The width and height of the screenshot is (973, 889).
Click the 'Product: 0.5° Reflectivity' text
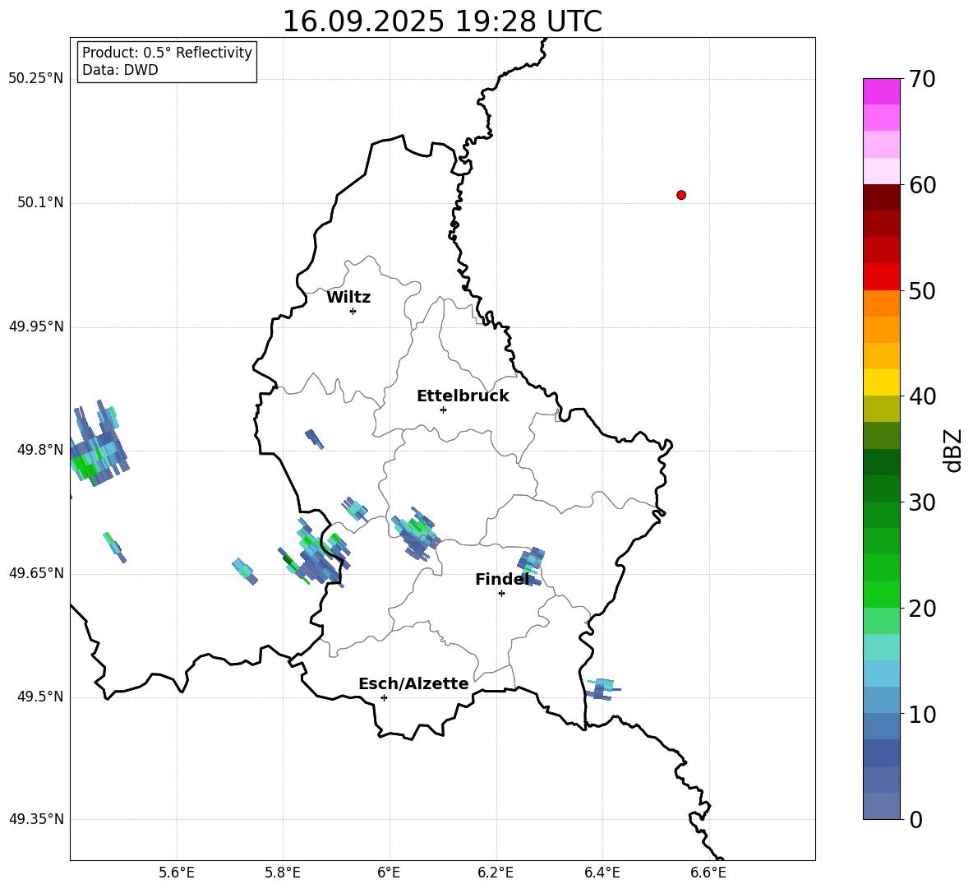click(167, 53)
